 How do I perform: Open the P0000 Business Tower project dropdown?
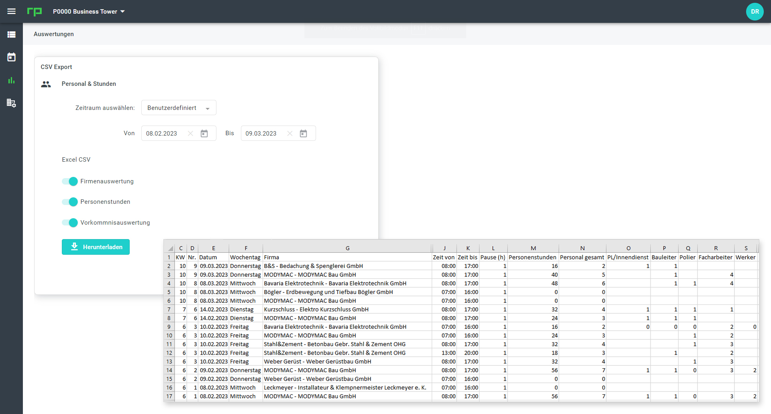click(89, 12)
